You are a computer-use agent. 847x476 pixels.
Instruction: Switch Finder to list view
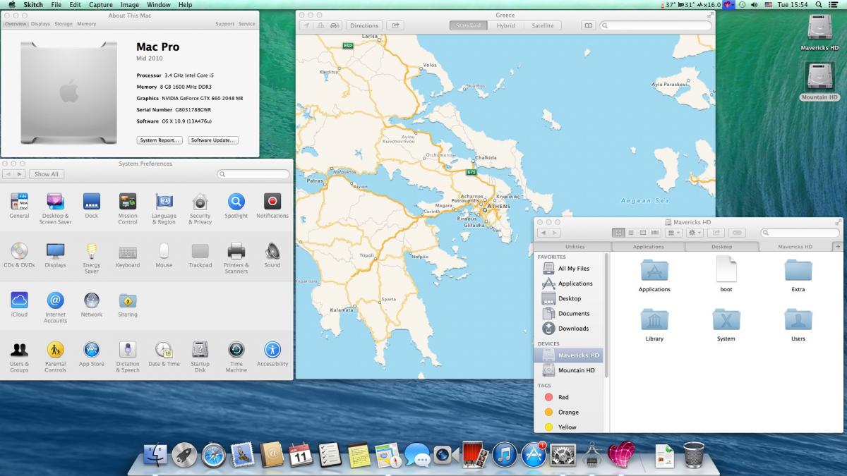click(630, 233)
